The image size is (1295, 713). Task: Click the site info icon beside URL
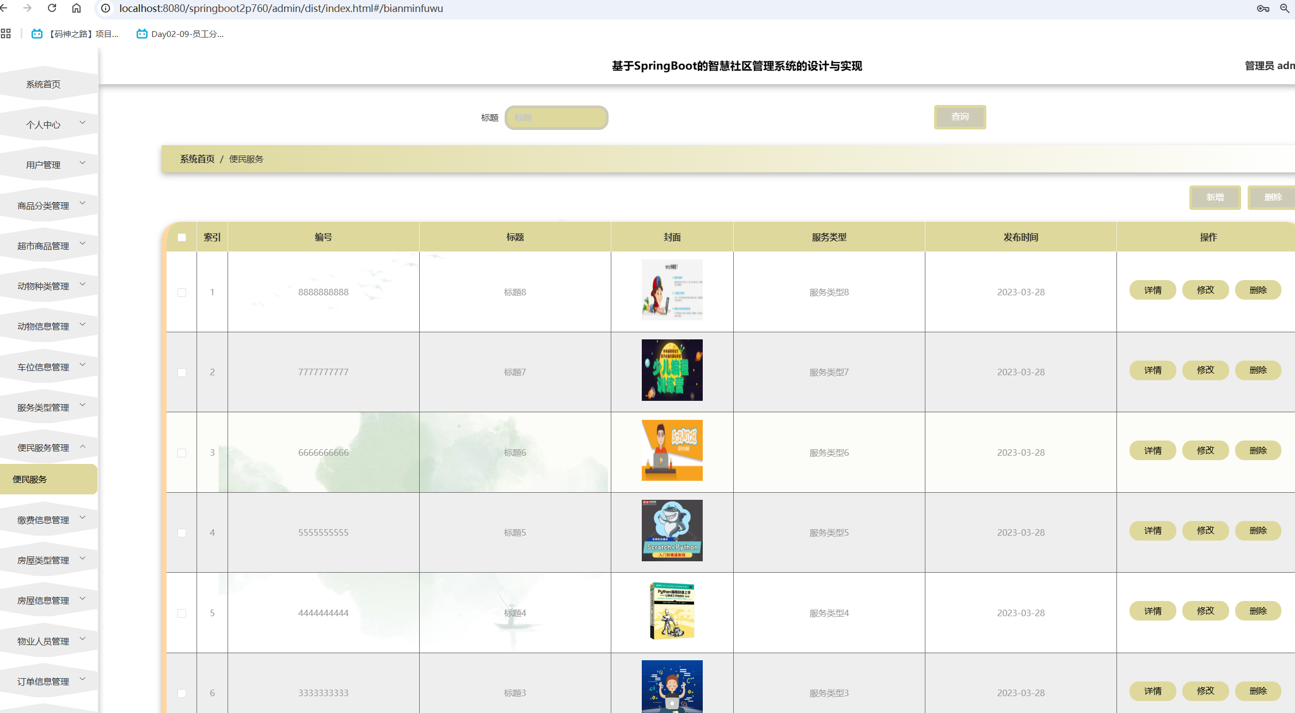106,8
